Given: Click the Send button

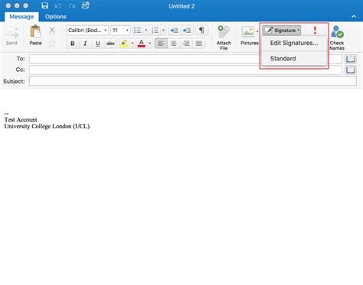Looking at the screenshot, I should [11, 37].
